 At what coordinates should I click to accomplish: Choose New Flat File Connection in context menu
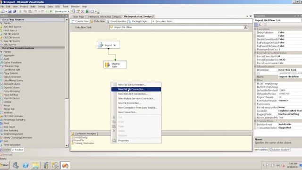(136, 89)
